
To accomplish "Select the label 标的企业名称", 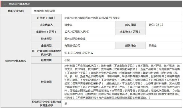I will (x=16, y=11).
